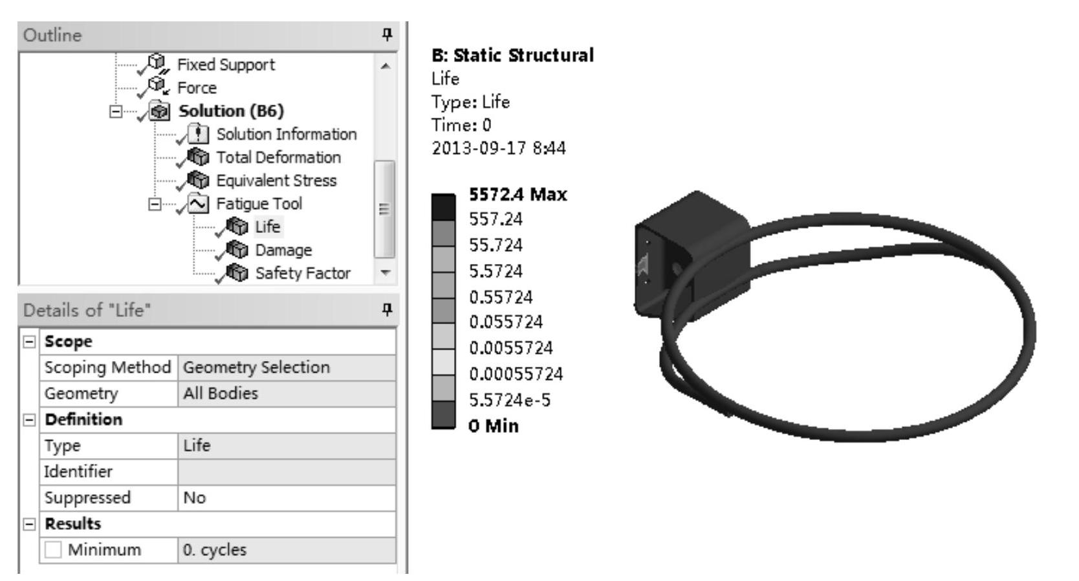Open Solution Information tree item
The width and height of the screenshot is (1079, 581).
click(x=287, y=135)
